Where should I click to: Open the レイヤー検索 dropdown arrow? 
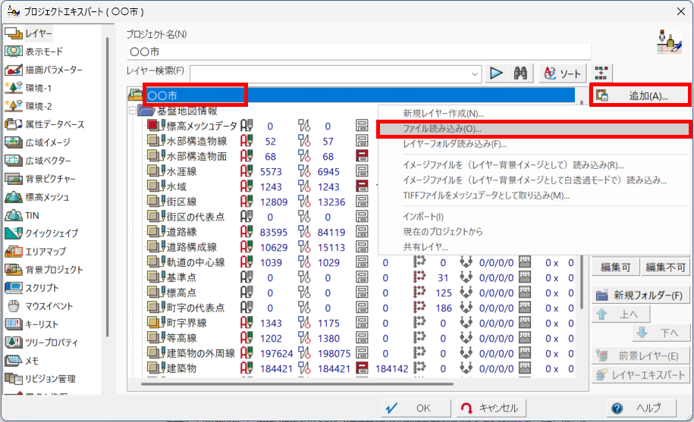(475, 73)
